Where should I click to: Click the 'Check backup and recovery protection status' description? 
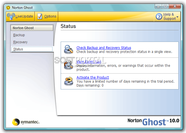click(x=124, y=52)
